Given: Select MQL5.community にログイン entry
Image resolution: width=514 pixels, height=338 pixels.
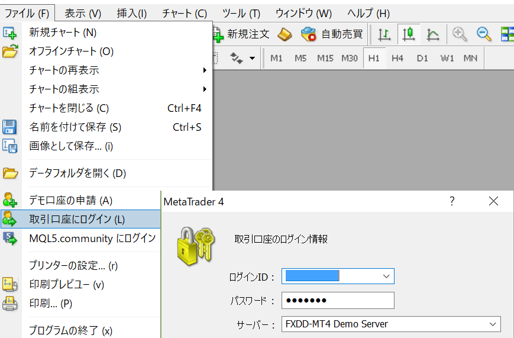Looking at the screenshot, I should 80,238.
